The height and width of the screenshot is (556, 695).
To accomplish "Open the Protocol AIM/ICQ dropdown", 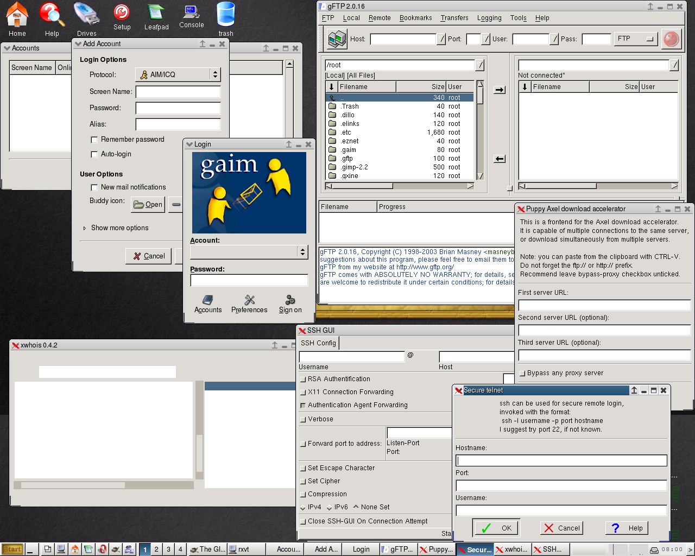I will [x=178, y=74].
